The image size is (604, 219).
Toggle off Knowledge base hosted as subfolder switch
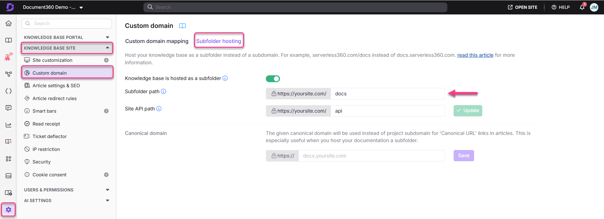click(x=273, y=79)
